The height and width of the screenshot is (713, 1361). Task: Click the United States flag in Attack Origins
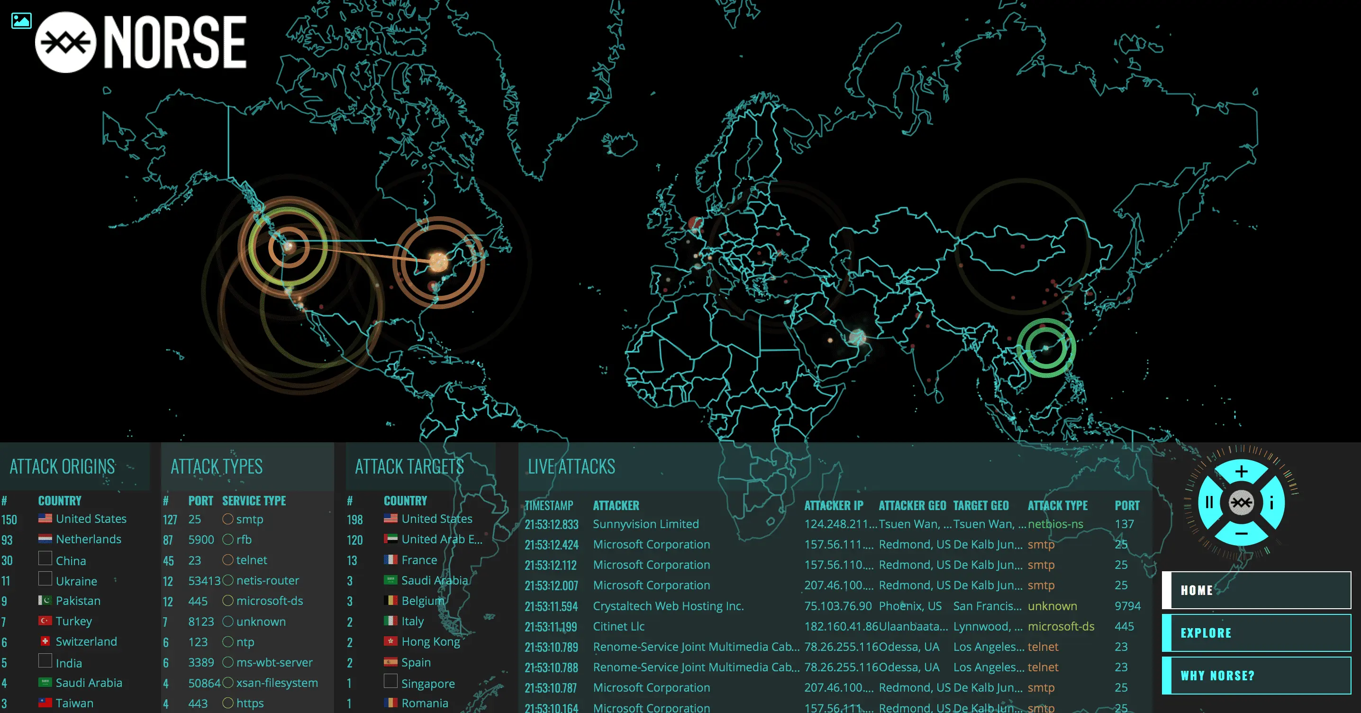[45, 519]
